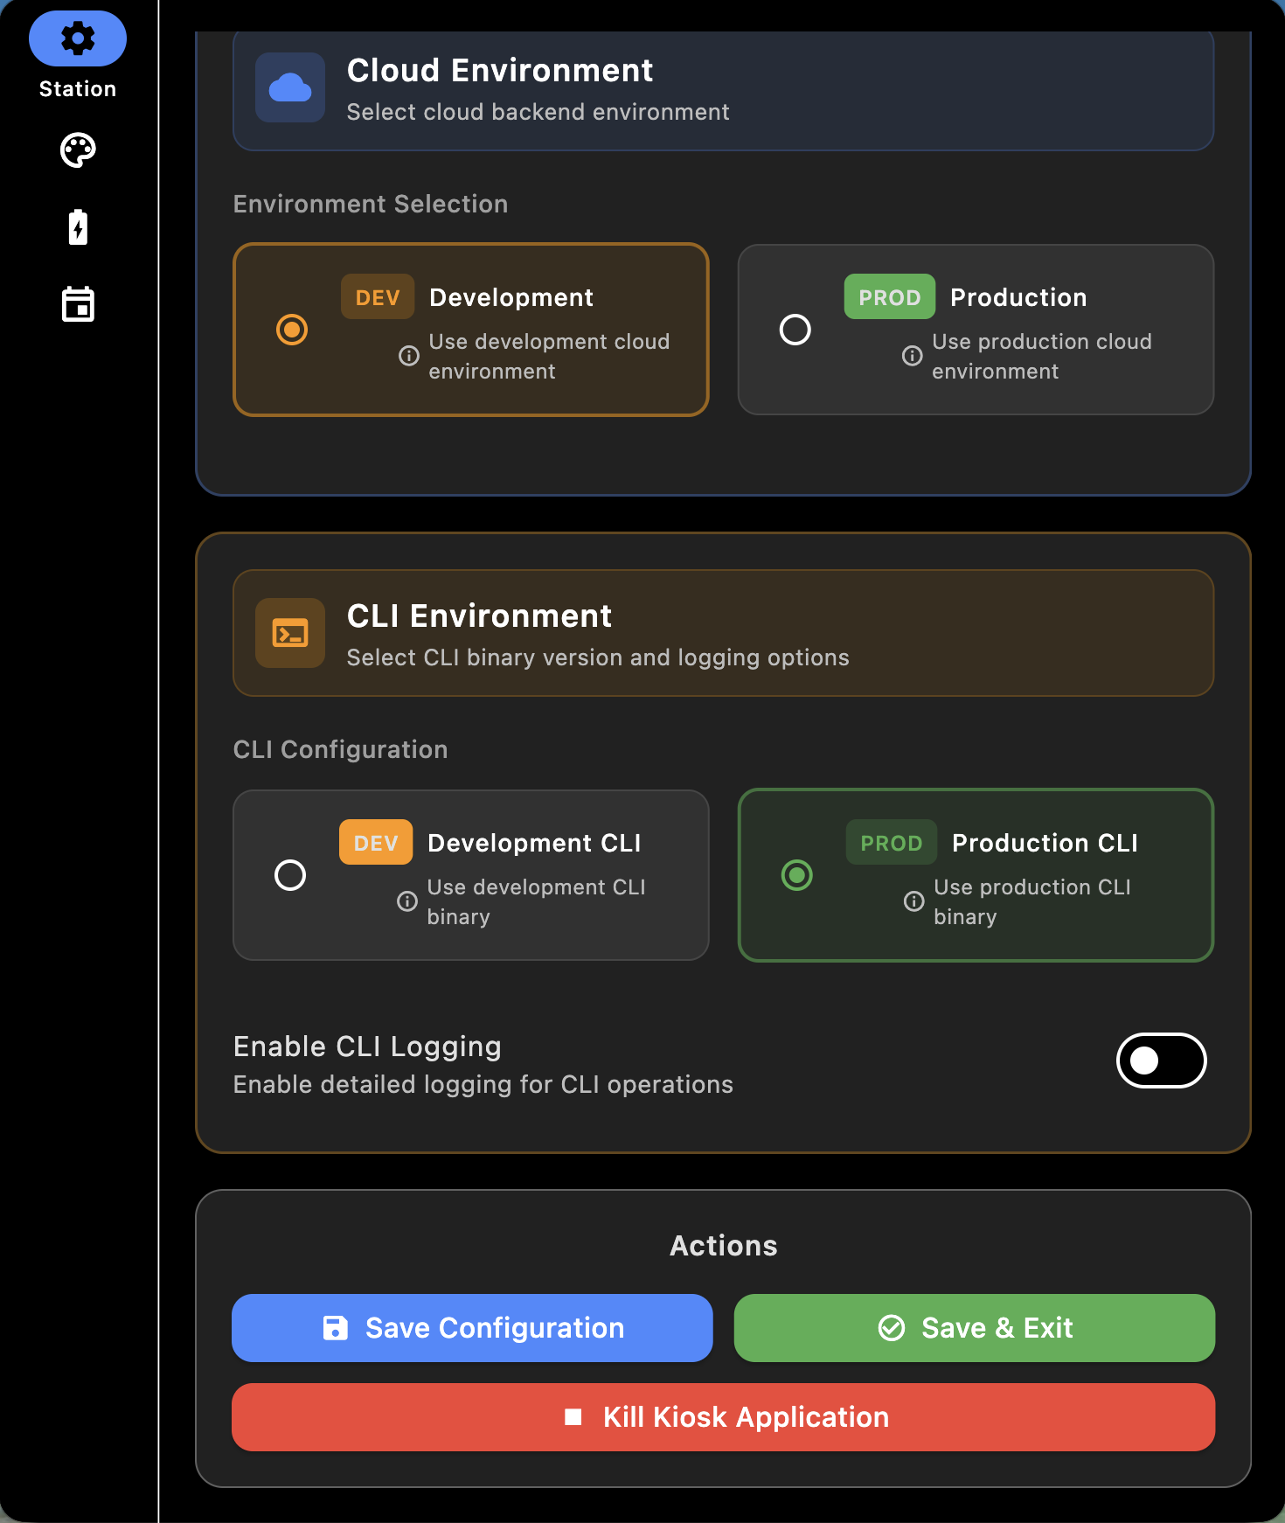Click info icon beside Use production cloud environment
1285x1523 pixels.
pyautogui.click(x=912, y=356)
